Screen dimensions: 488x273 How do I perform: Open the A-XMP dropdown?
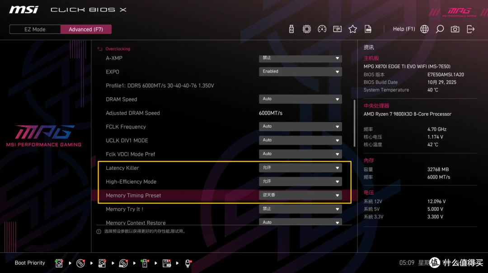pyautogui.click(x=300, y=58)
